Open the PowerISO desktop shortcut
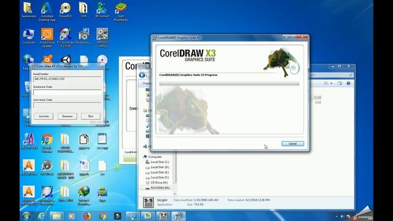This screenshot has width=393, height=221. tap(66, 10)
